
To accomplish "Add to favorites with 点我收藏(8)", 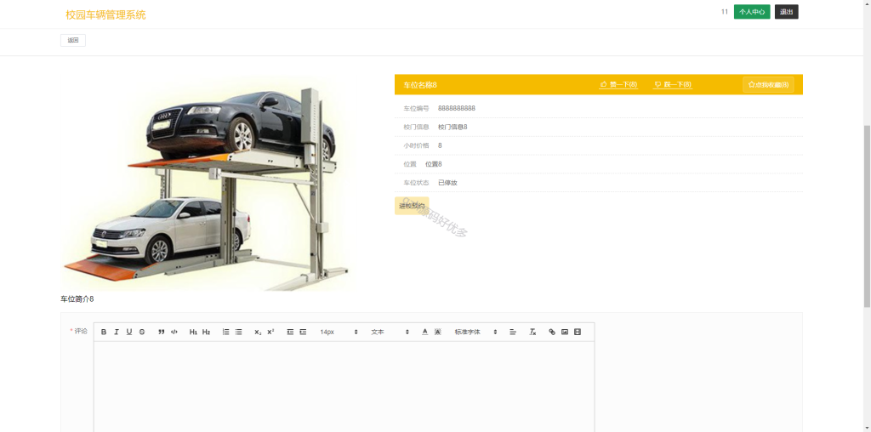I will tap(768, 85).
